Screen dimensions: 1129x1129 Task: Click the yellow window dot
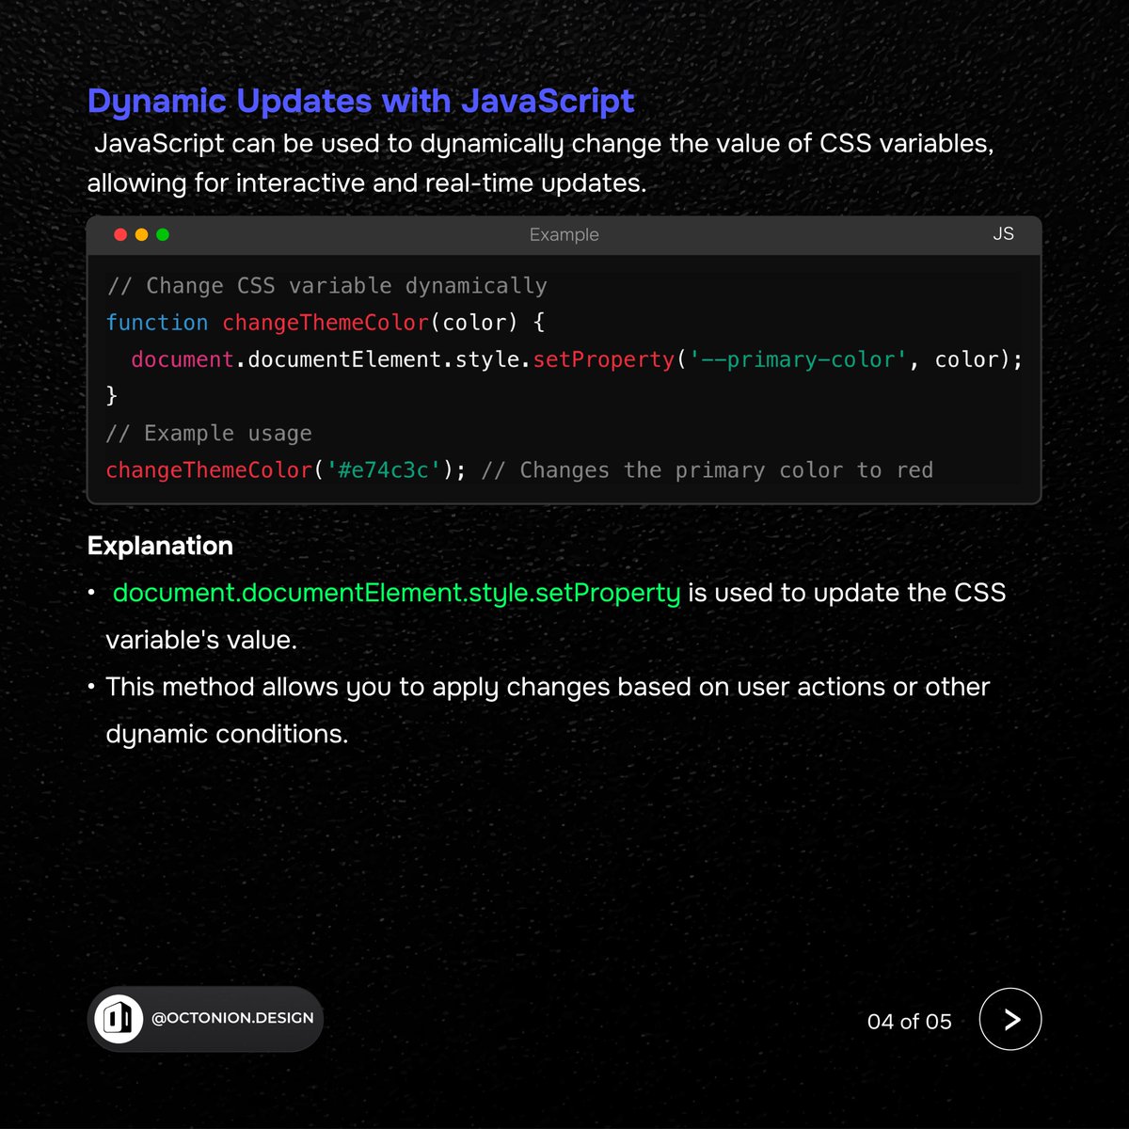click(141, 234)
